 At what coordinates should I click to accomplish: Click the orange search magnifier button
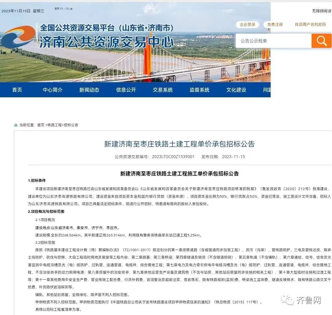click(322, 41)
